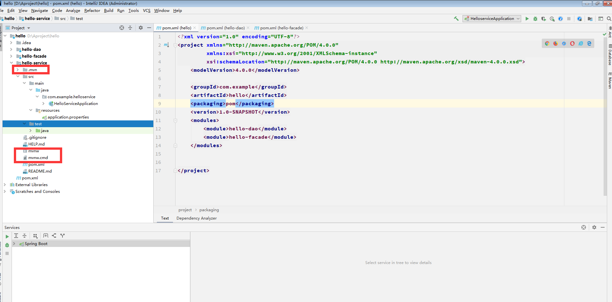This screenshot has height=302, width=612.
Task: Open the Group By option in Services
Action: tap(35, 236)
